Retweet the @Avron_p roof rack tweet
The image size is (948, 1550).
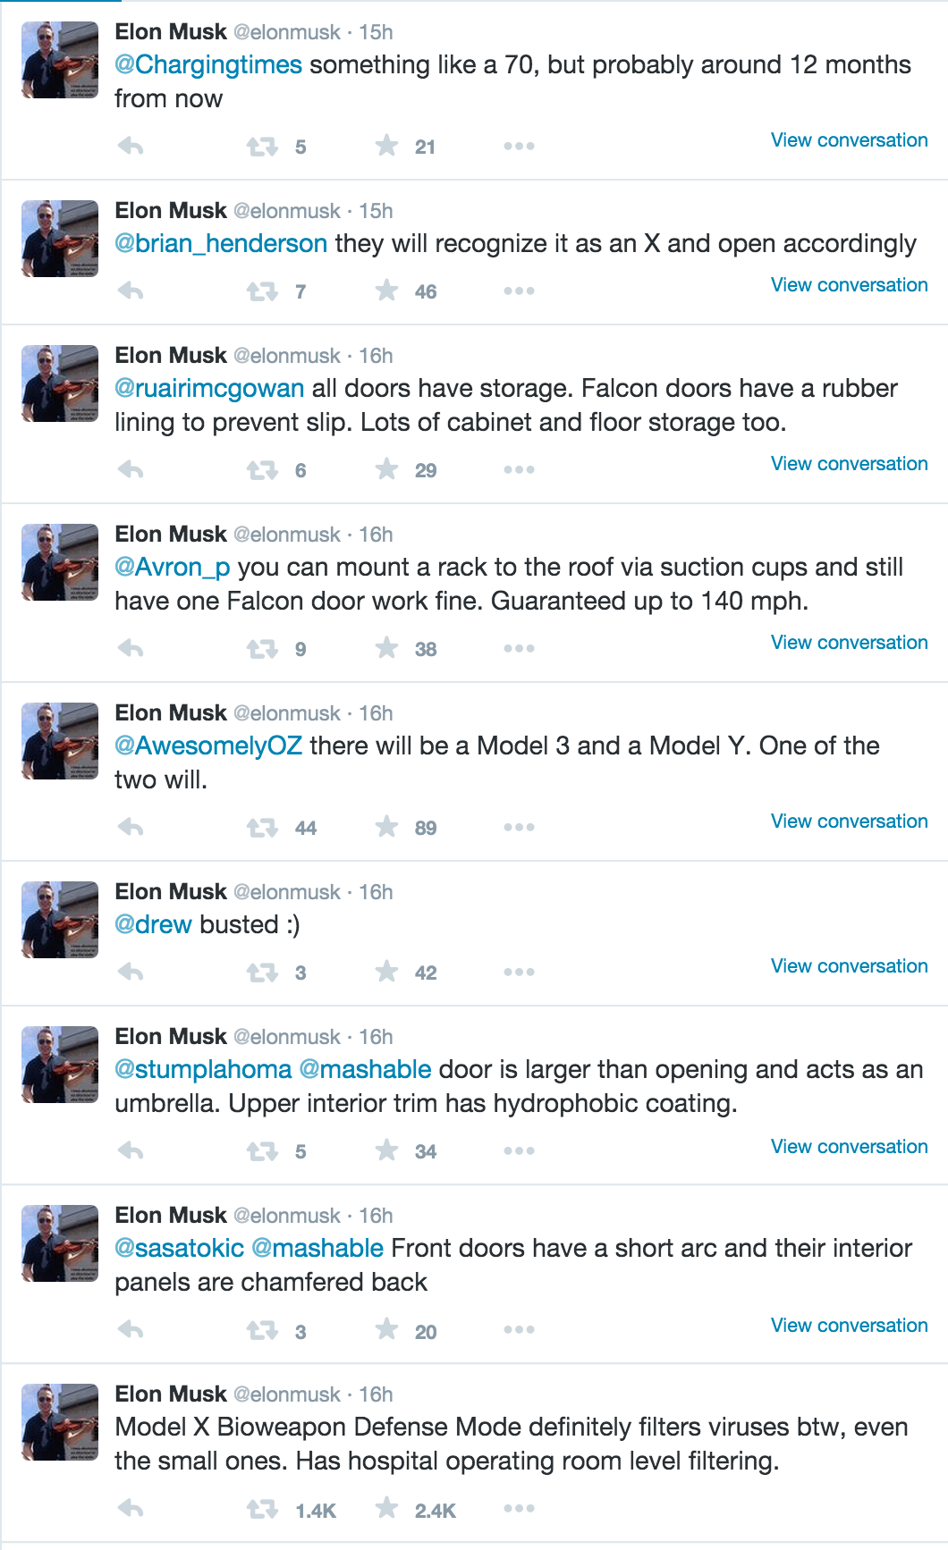point(262,649)
